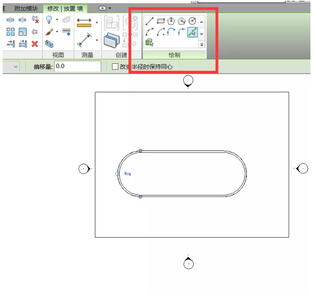Click the Displace Elements icon

pyautogui.click(x=66, y=20)
